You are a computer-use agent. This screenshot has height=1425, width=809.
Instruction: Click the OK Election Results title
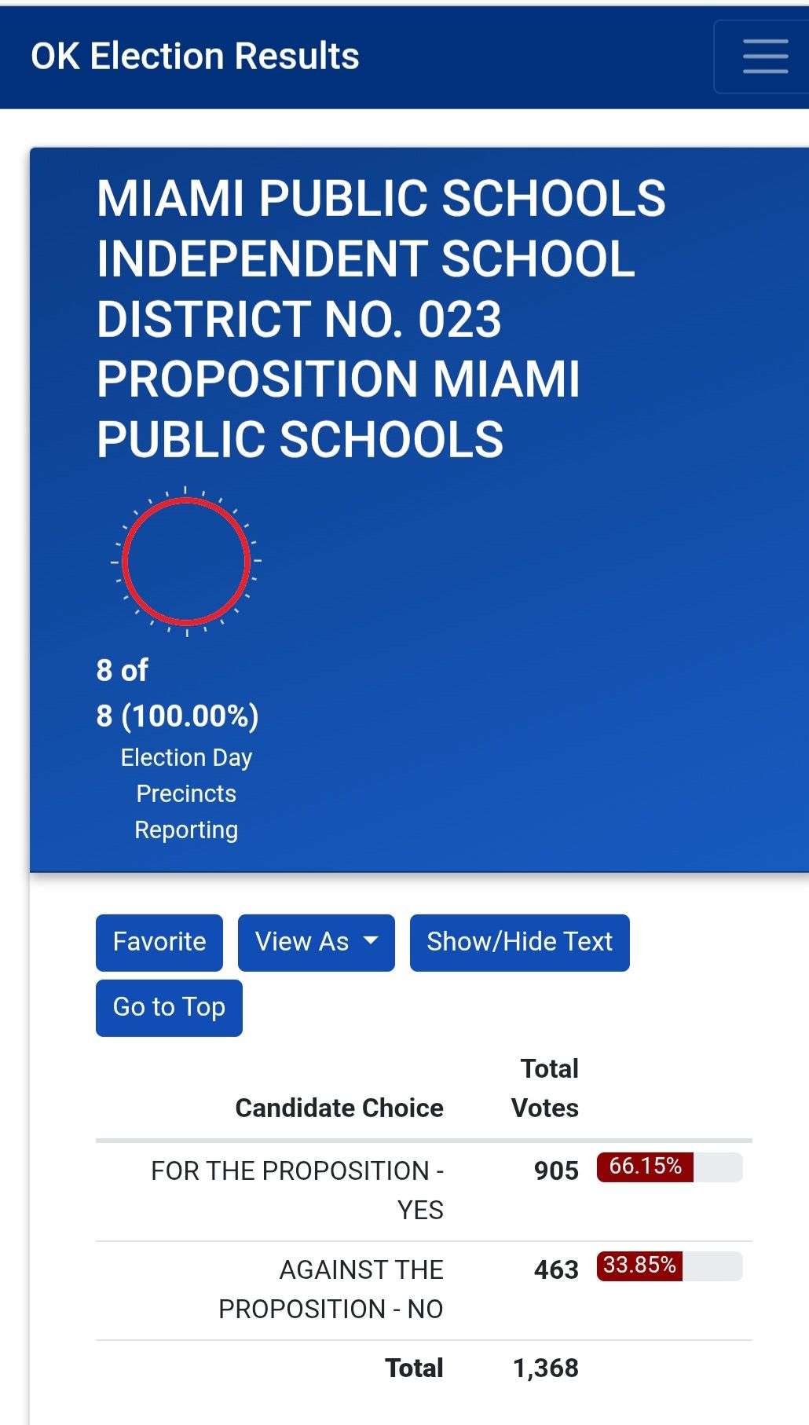[195, 57]
